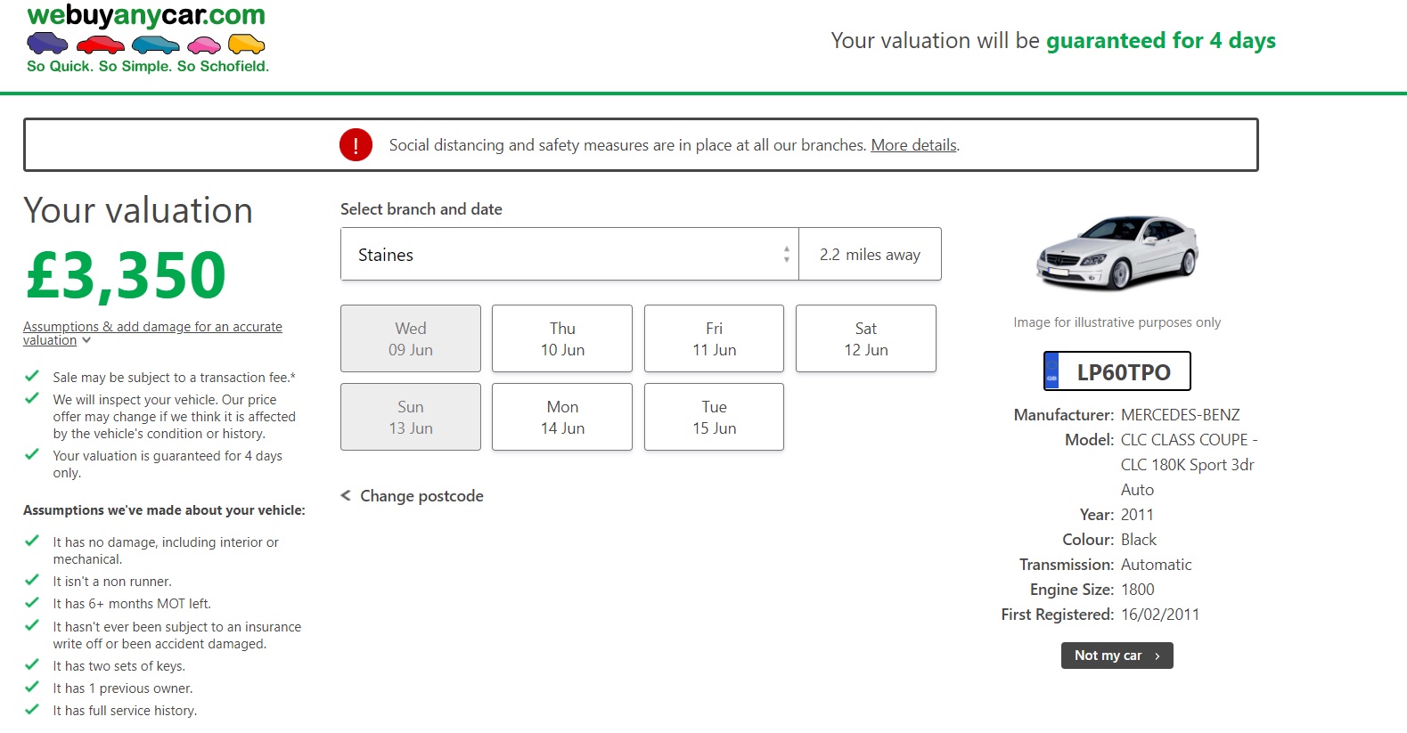This screenshot has height=733, width=1407.
Task: Select the disabled Sun 13 Jun date
Action: pyautogui.click(x=411, y=417)
